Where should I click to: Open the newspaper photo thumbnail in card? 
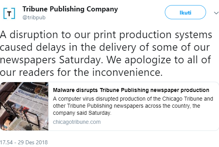coord(24,106)
